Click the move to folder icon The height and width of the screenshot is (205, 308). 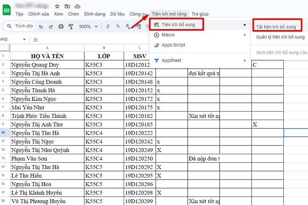point(67,7)
